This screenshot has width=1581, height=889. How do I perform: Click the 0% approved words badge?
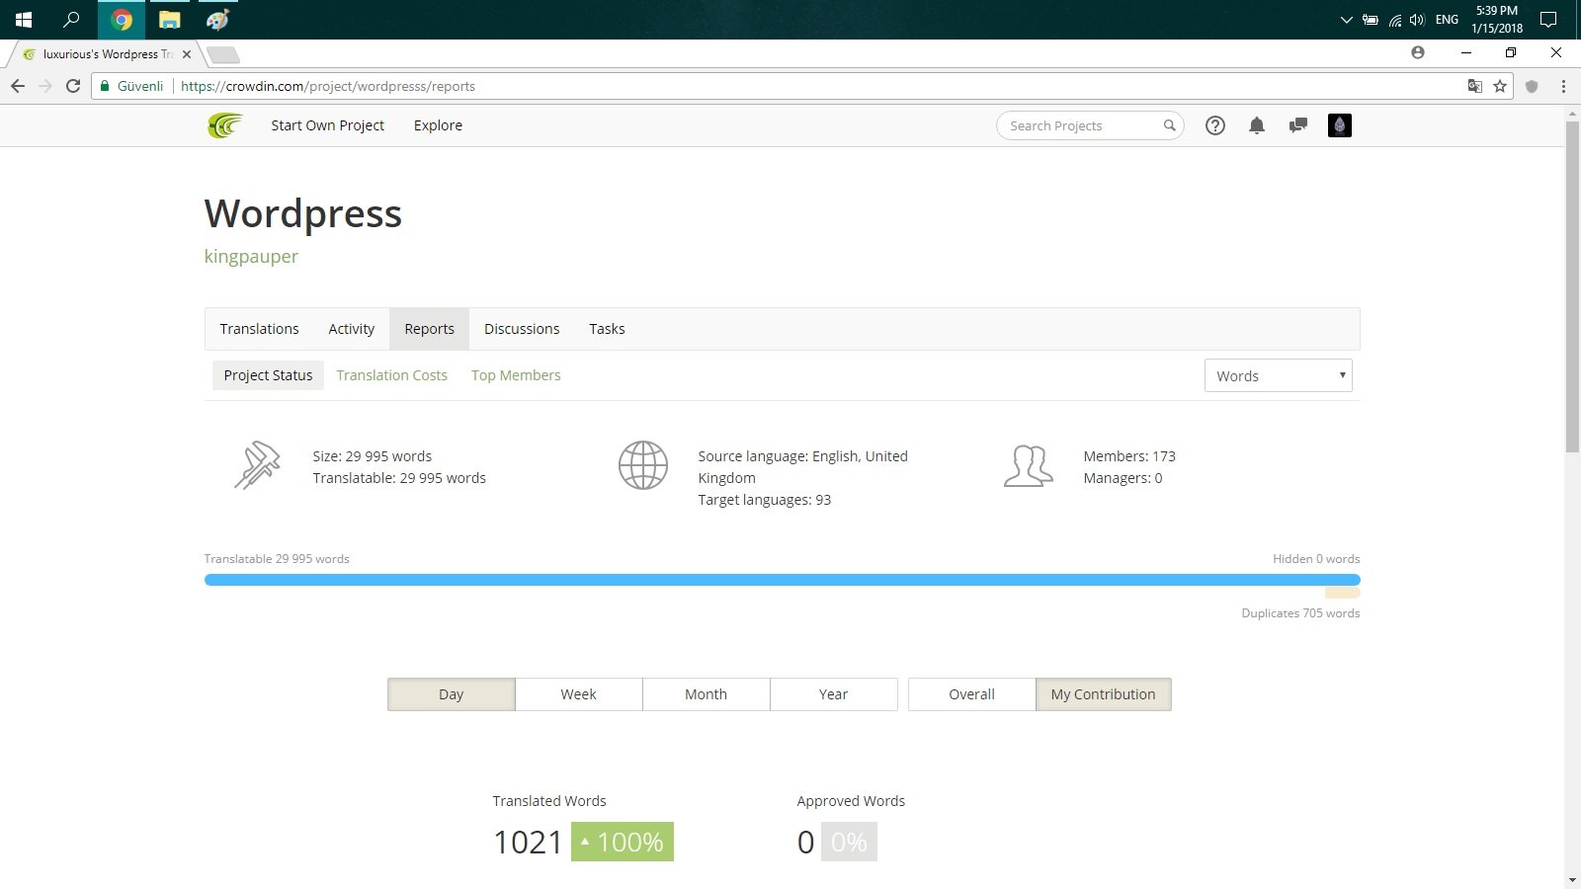[849, 842]
